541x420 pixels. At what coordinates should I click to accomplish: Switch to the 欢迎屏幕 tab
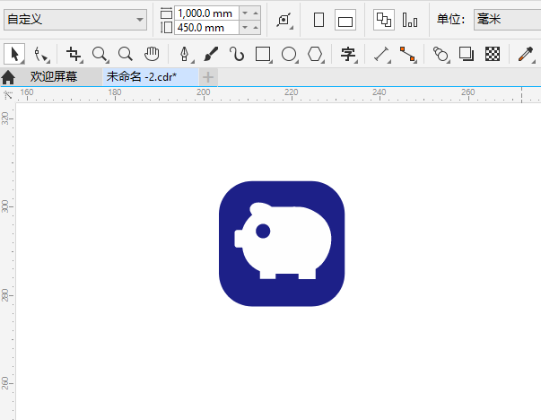point(54,76)
